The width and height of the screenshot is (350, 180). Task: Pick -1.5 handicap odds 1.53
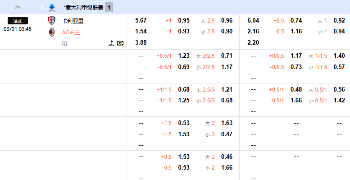click(184, 134)
